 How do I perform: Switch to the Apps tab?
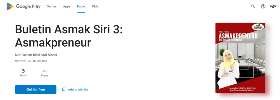[67, 7]
